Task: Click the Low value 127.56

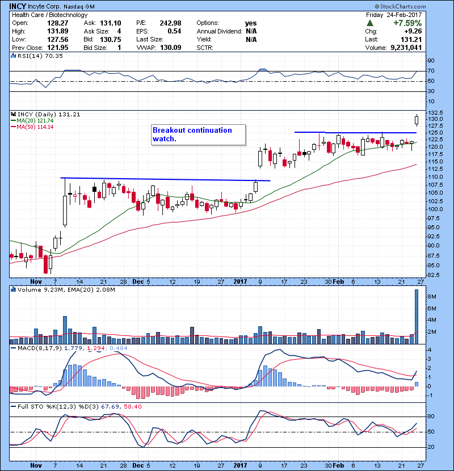Action: click(x=58, y=39)
